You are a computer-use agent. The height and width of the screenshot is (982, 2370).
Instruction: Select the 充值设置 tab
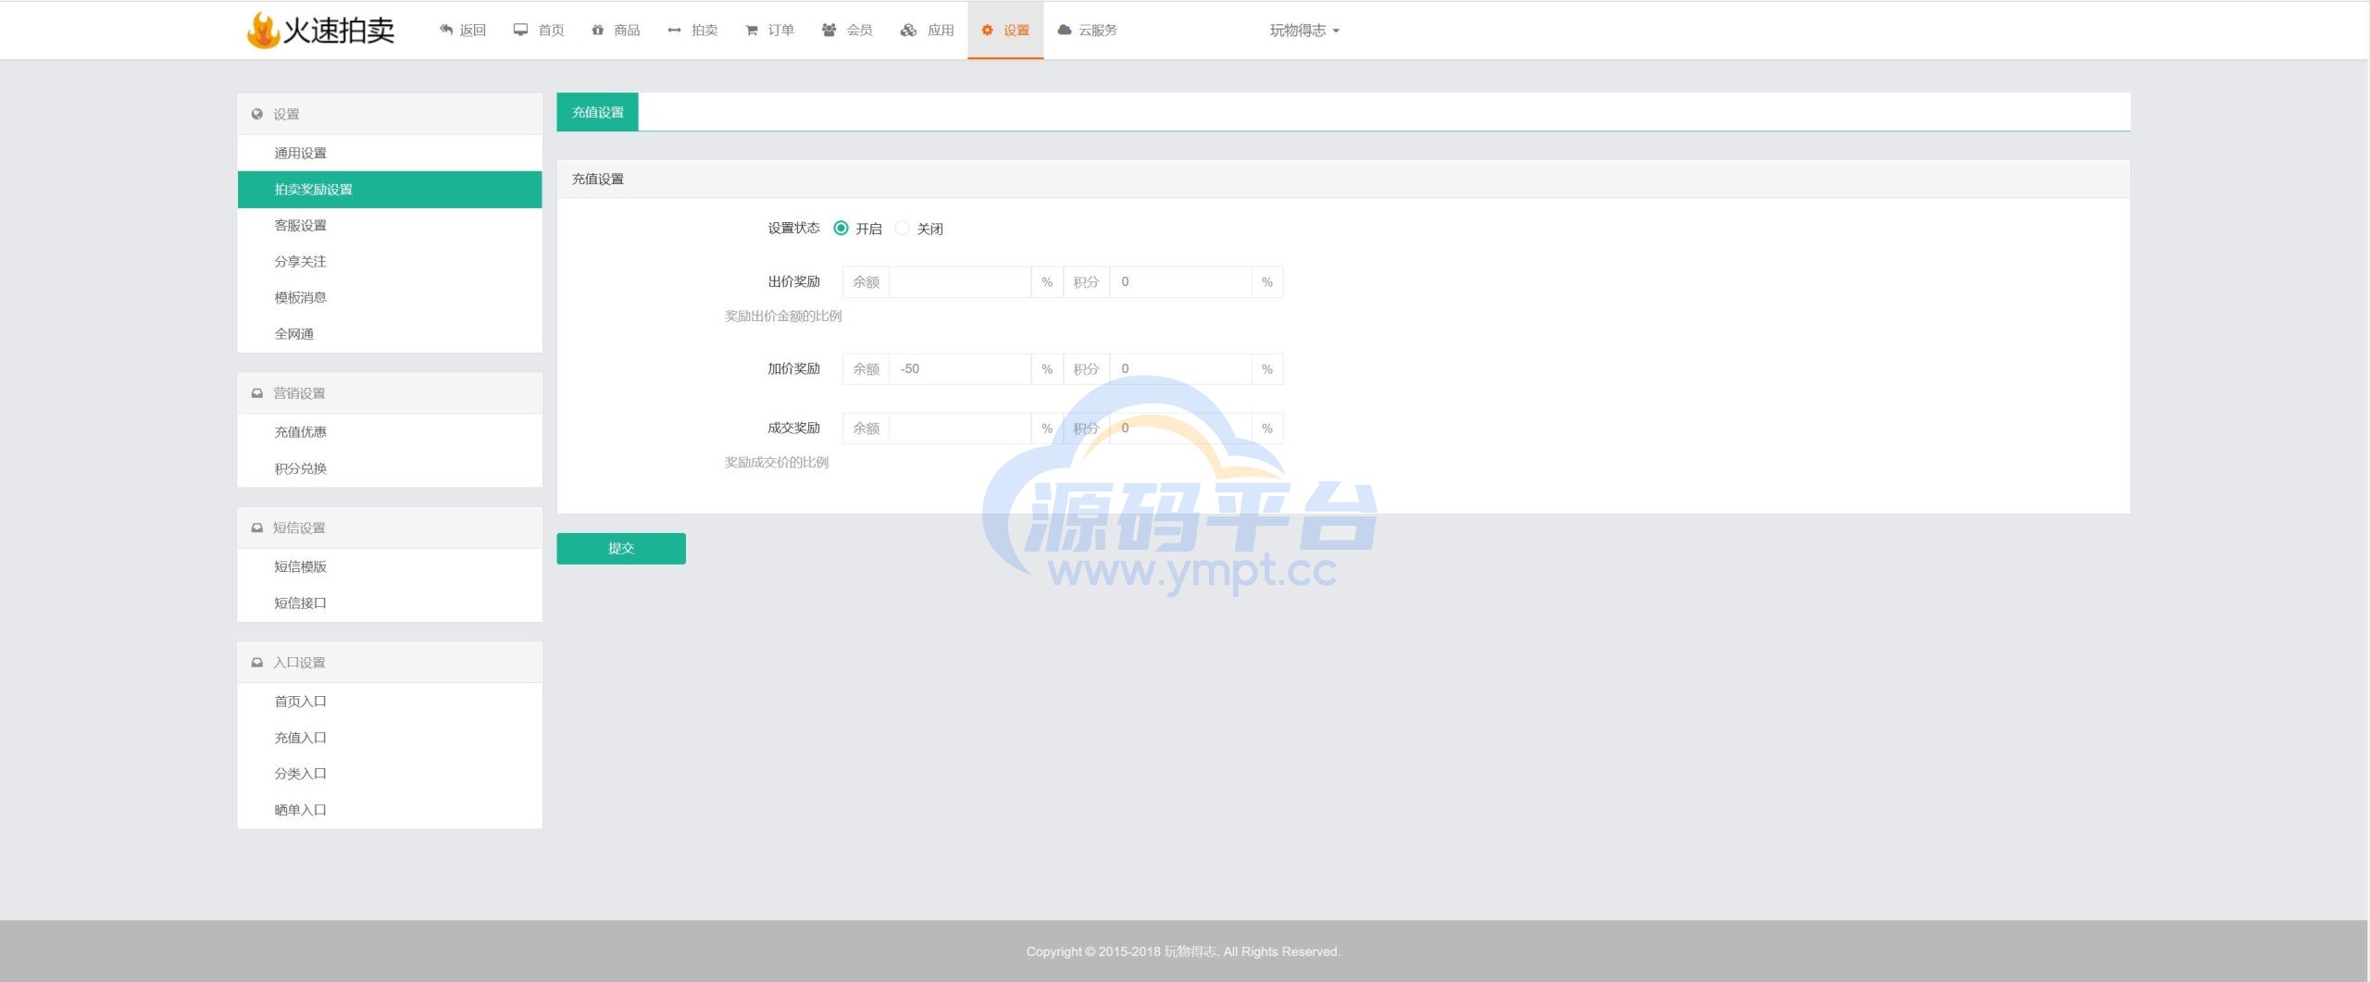[597, 112]
